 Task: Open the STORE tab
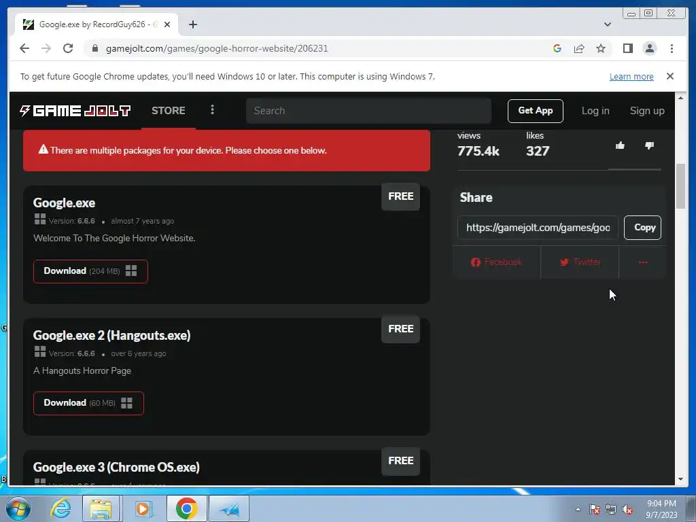tap(169, 111)
